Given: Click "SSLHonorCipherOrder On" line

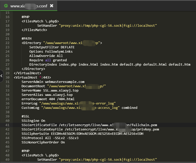Looking at the screenshot, I should [43, 142].
